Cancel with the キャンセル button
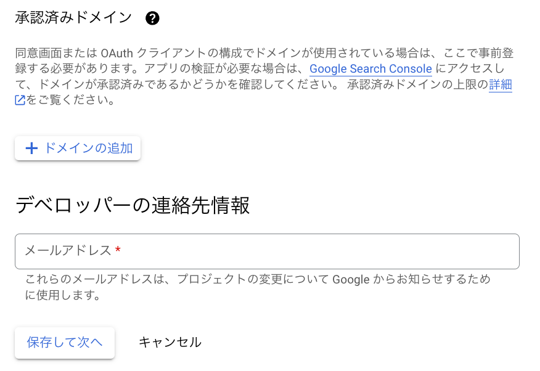Viewport: 540px width, 371px height. click(x=170, y=342)
